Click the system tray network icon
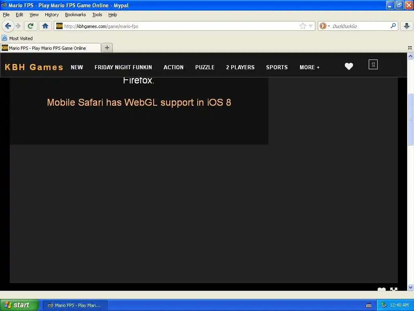 (383, 305)
